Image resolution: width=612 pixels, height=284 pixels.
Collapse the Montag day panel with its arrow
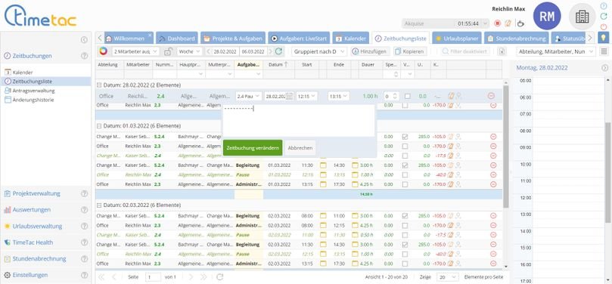(x=604, y=68)
